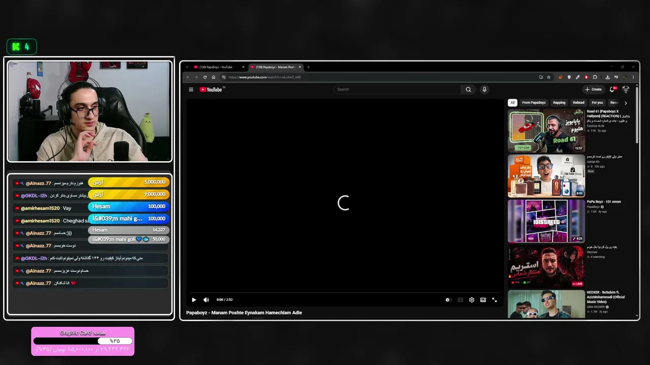Open the browser home page
This screenshot has width=650, height=365.
point(214,77)
